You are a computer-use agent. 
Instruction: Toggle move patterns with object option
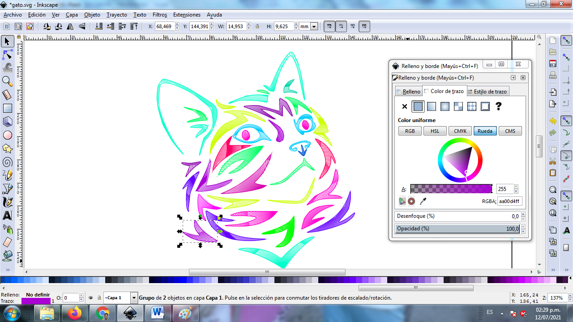click(x=365, y=26)
